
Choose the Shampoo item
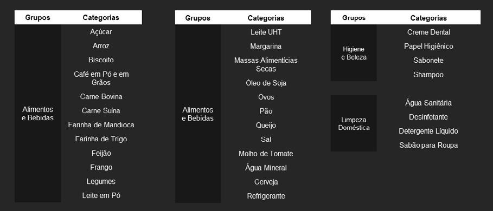[428, 75]
